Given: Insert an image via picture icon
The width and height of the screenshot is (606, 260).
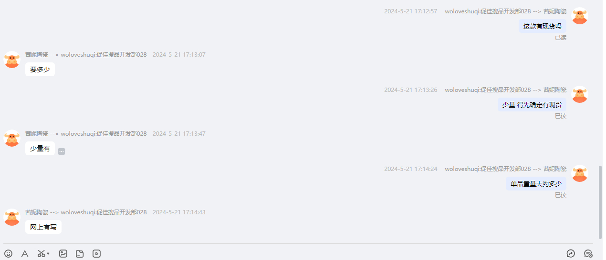Looking at the screenshot, I should pos(63,254).
